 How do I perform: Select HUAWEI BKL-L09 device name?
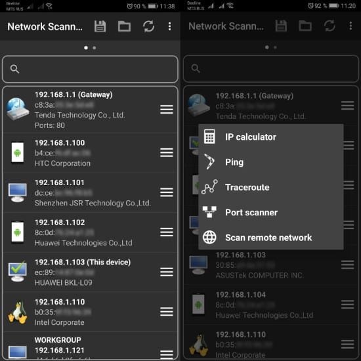[63, 282]
